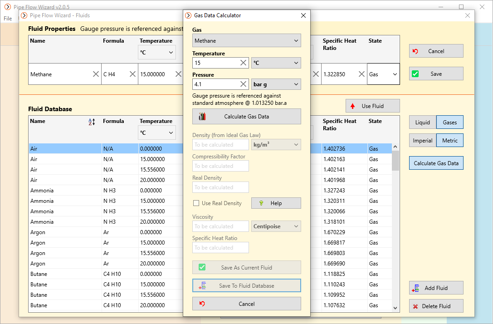This screenshot has height=324, width=493.
Task: Open Fluid Database temperature unit °C dropdown
Action: tap(156, 133)
